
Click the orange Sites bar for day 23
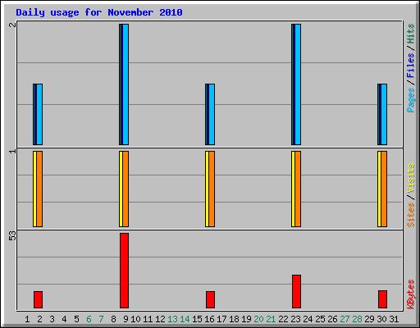tap(298, 189)
